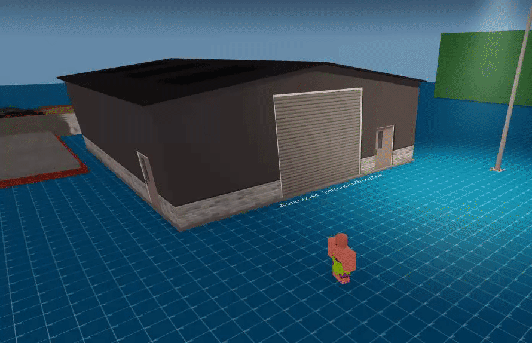Screen dimensions: 532x343
Task: Click the white text on ground by garage
Action: 330,191
